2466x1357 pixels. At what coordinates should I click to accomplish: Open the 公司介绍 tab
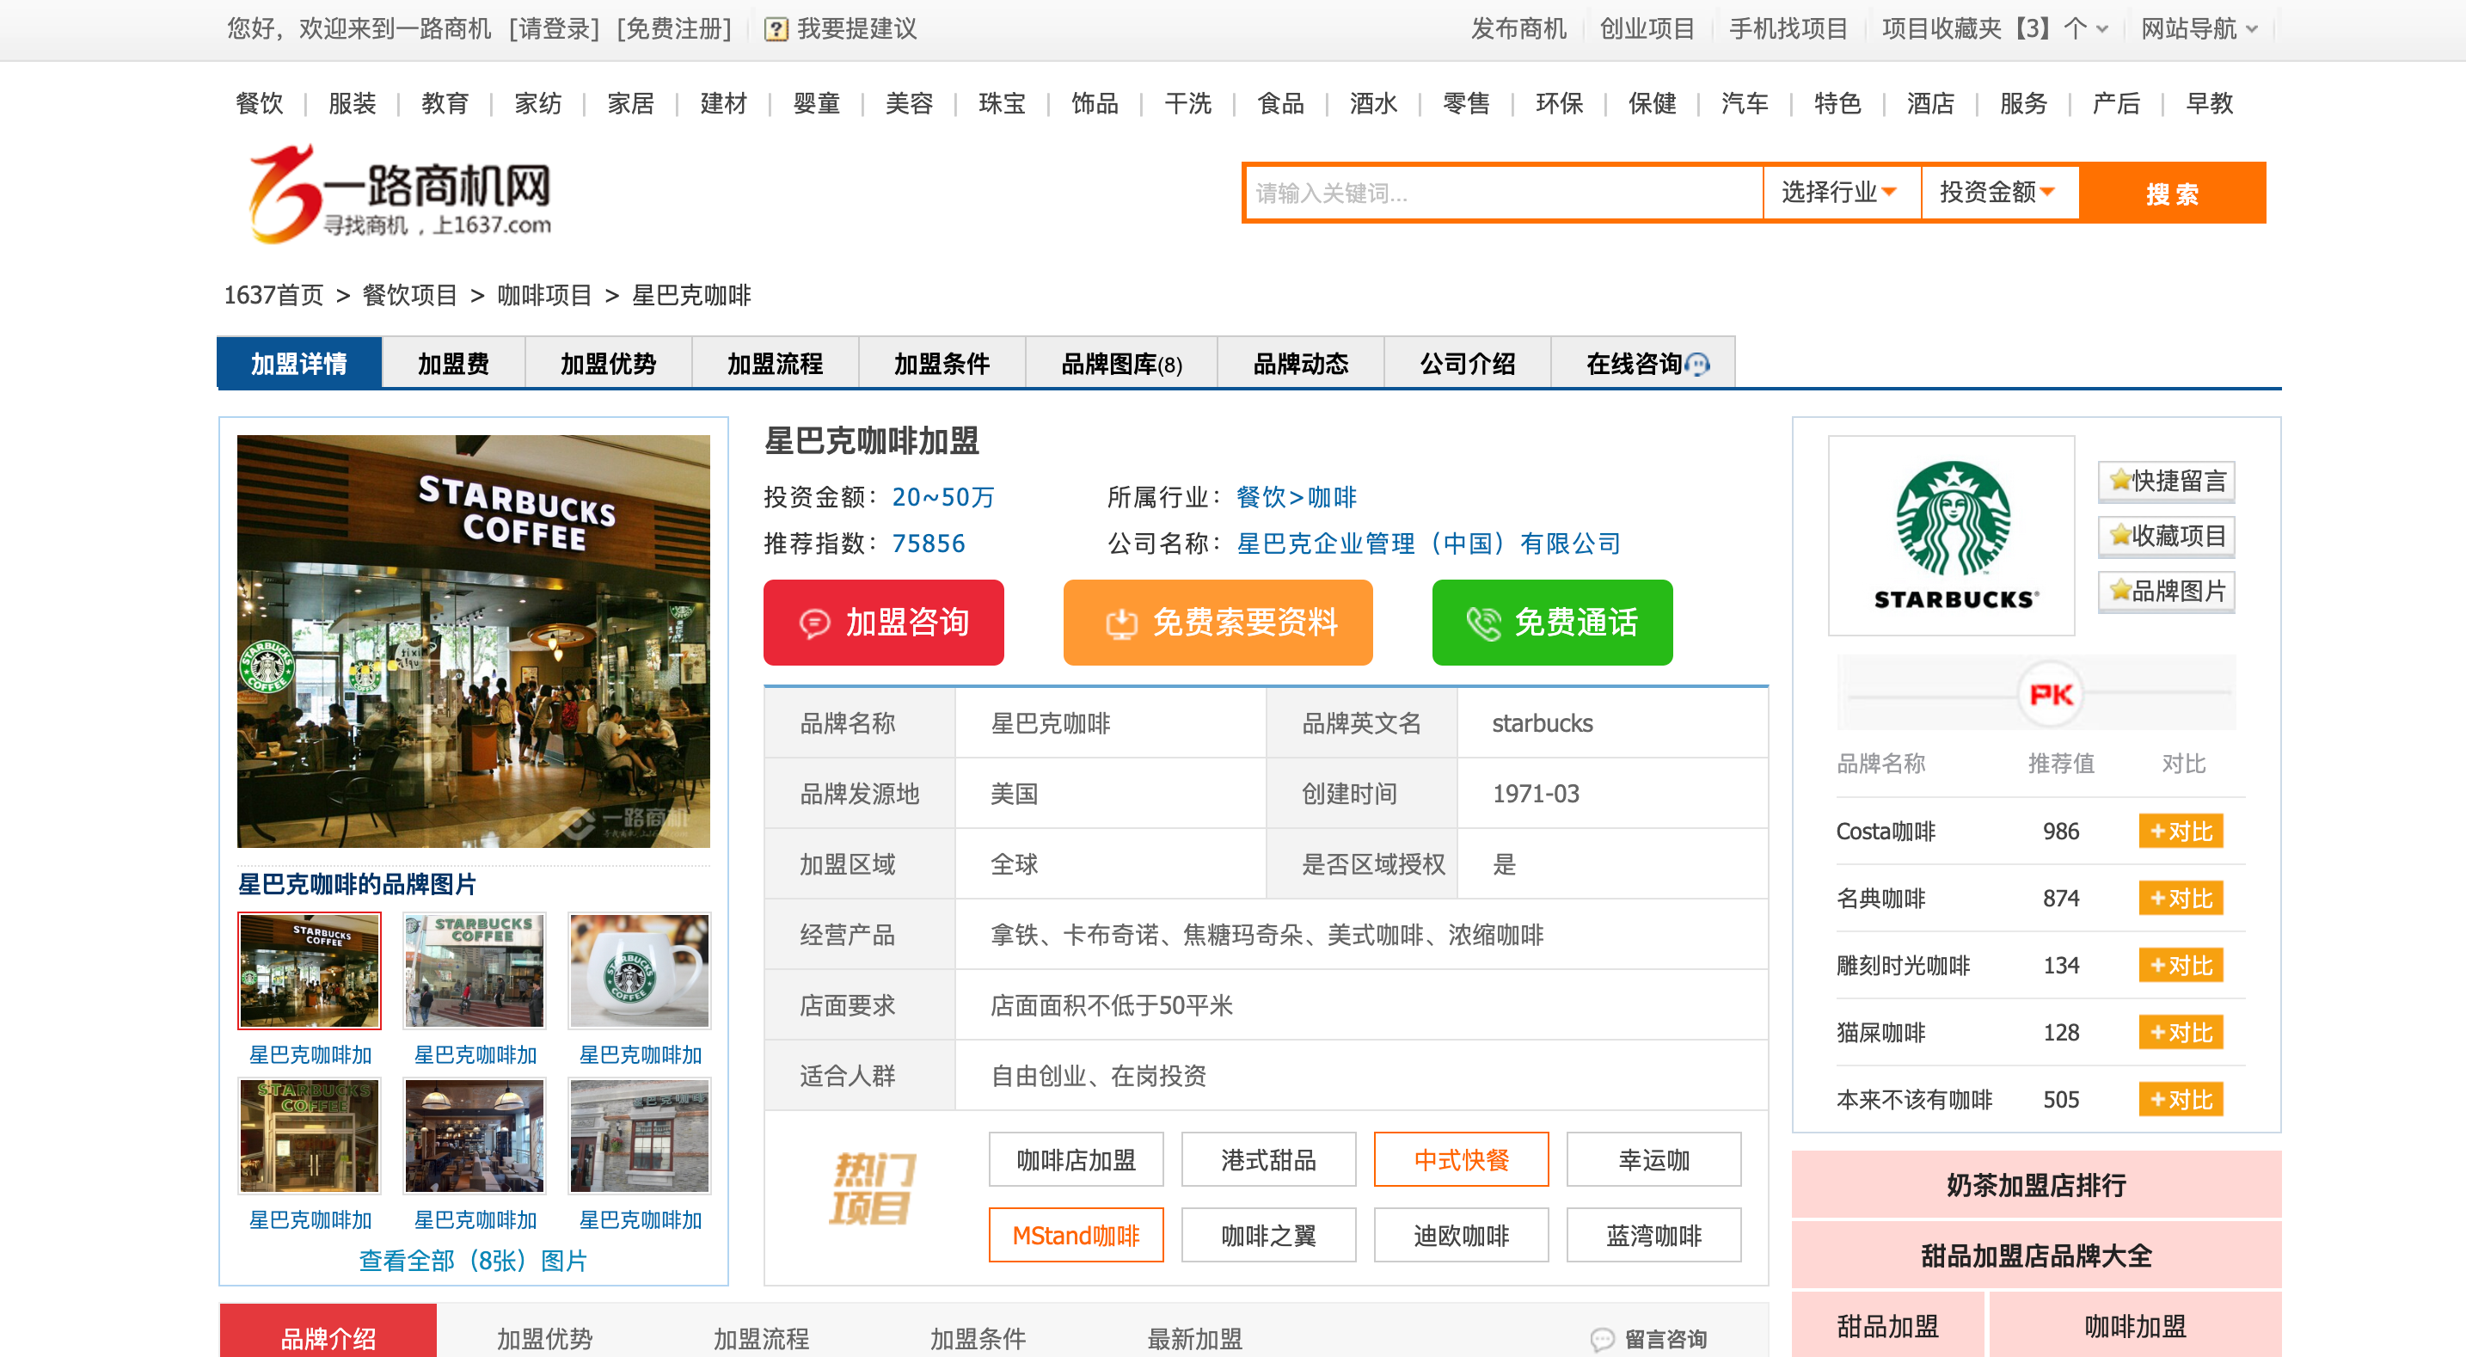point(1467,364)
